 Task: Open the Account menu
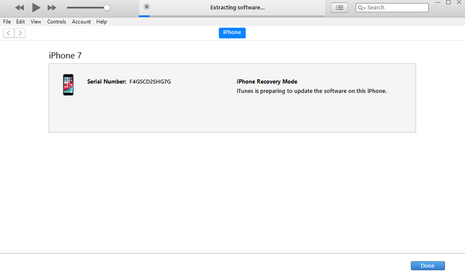[x=81, y=22]
